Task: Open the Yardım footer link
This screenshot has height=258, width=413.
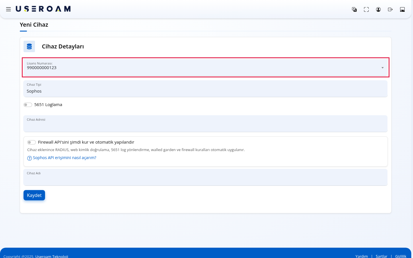Action: [362, 256]
